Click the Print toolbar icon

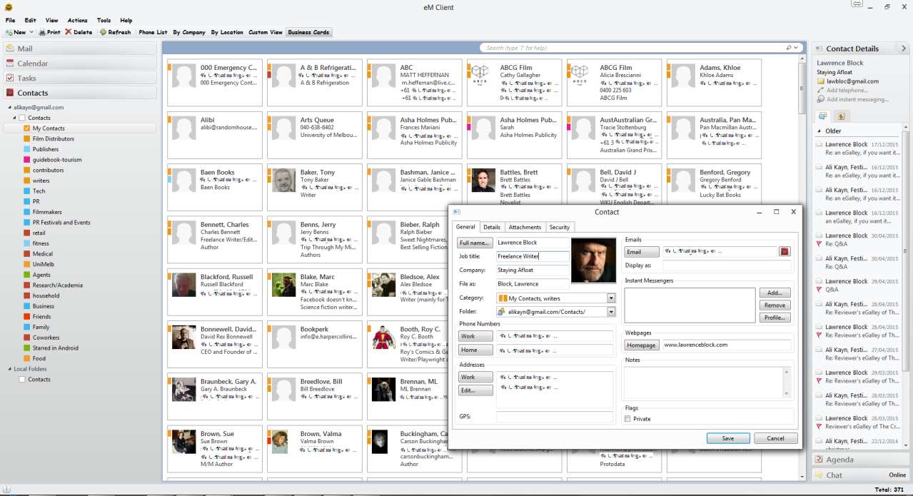tap(42, 32)
